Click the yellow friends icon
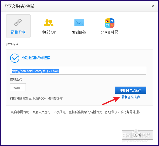Viewport: 159px width, 146px height. click(49, 23)
